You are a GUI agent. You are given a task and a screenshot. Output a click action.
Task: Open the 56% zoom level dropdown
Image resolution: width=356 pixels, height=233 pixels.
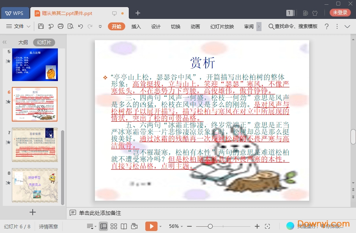176,226
